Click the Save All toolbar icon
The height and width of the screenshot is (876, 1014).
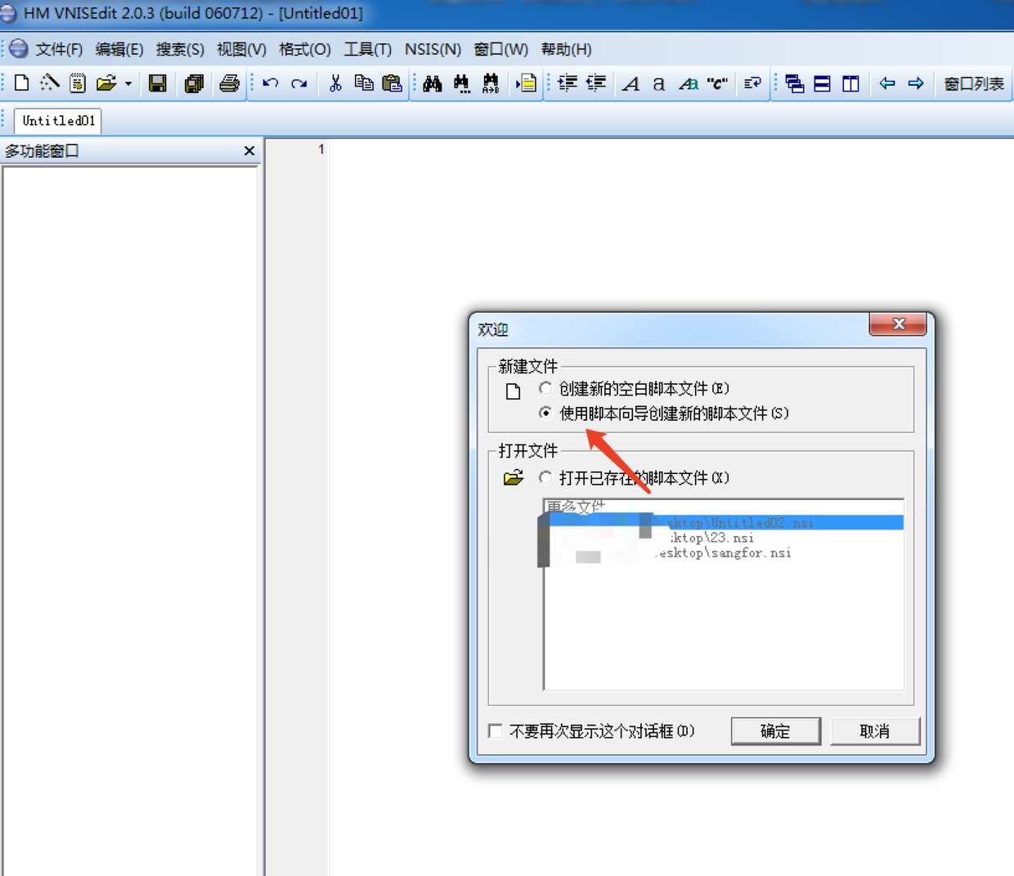click(x=194, y=83)
